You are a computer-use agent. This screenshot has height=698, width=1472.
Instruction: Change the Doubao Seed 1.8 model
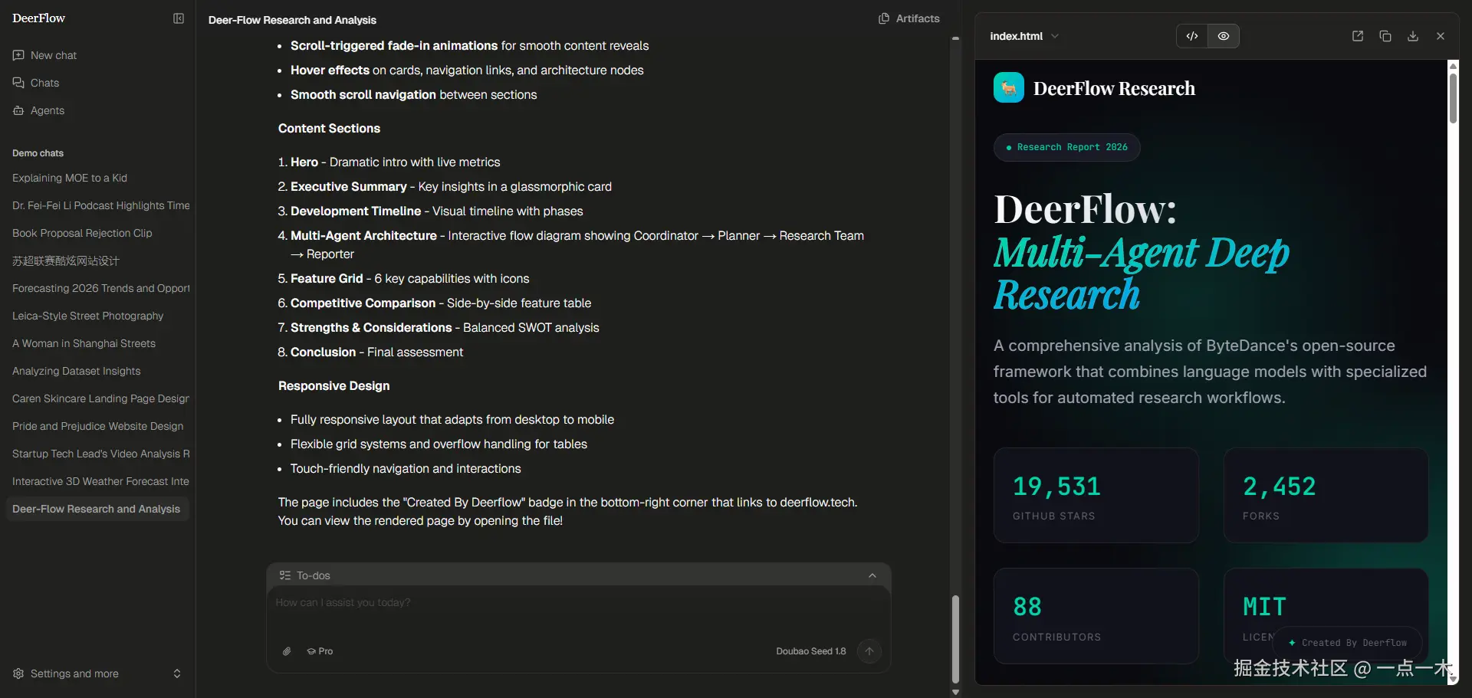pos(811,651)
